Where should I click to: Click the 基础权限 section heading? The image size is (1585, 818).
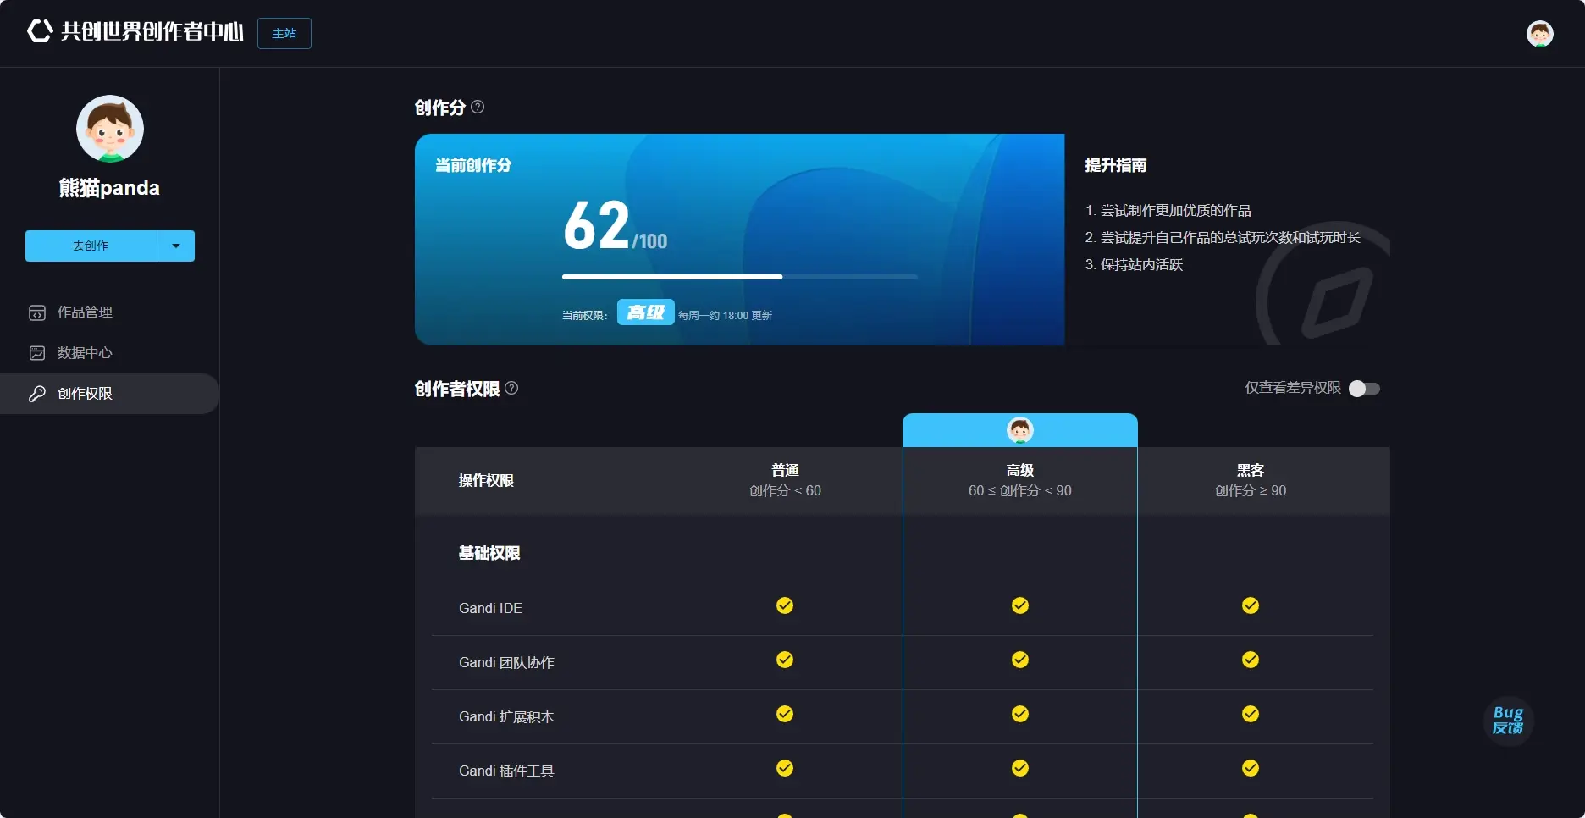coord(489,553)
